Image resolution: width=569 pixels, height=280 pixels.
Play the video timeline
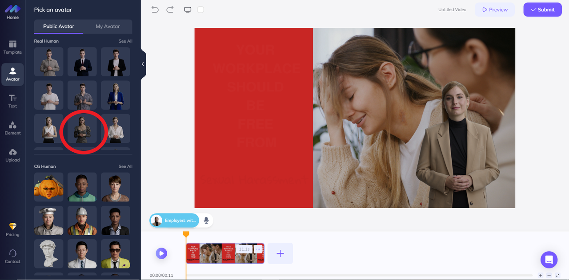161,253
